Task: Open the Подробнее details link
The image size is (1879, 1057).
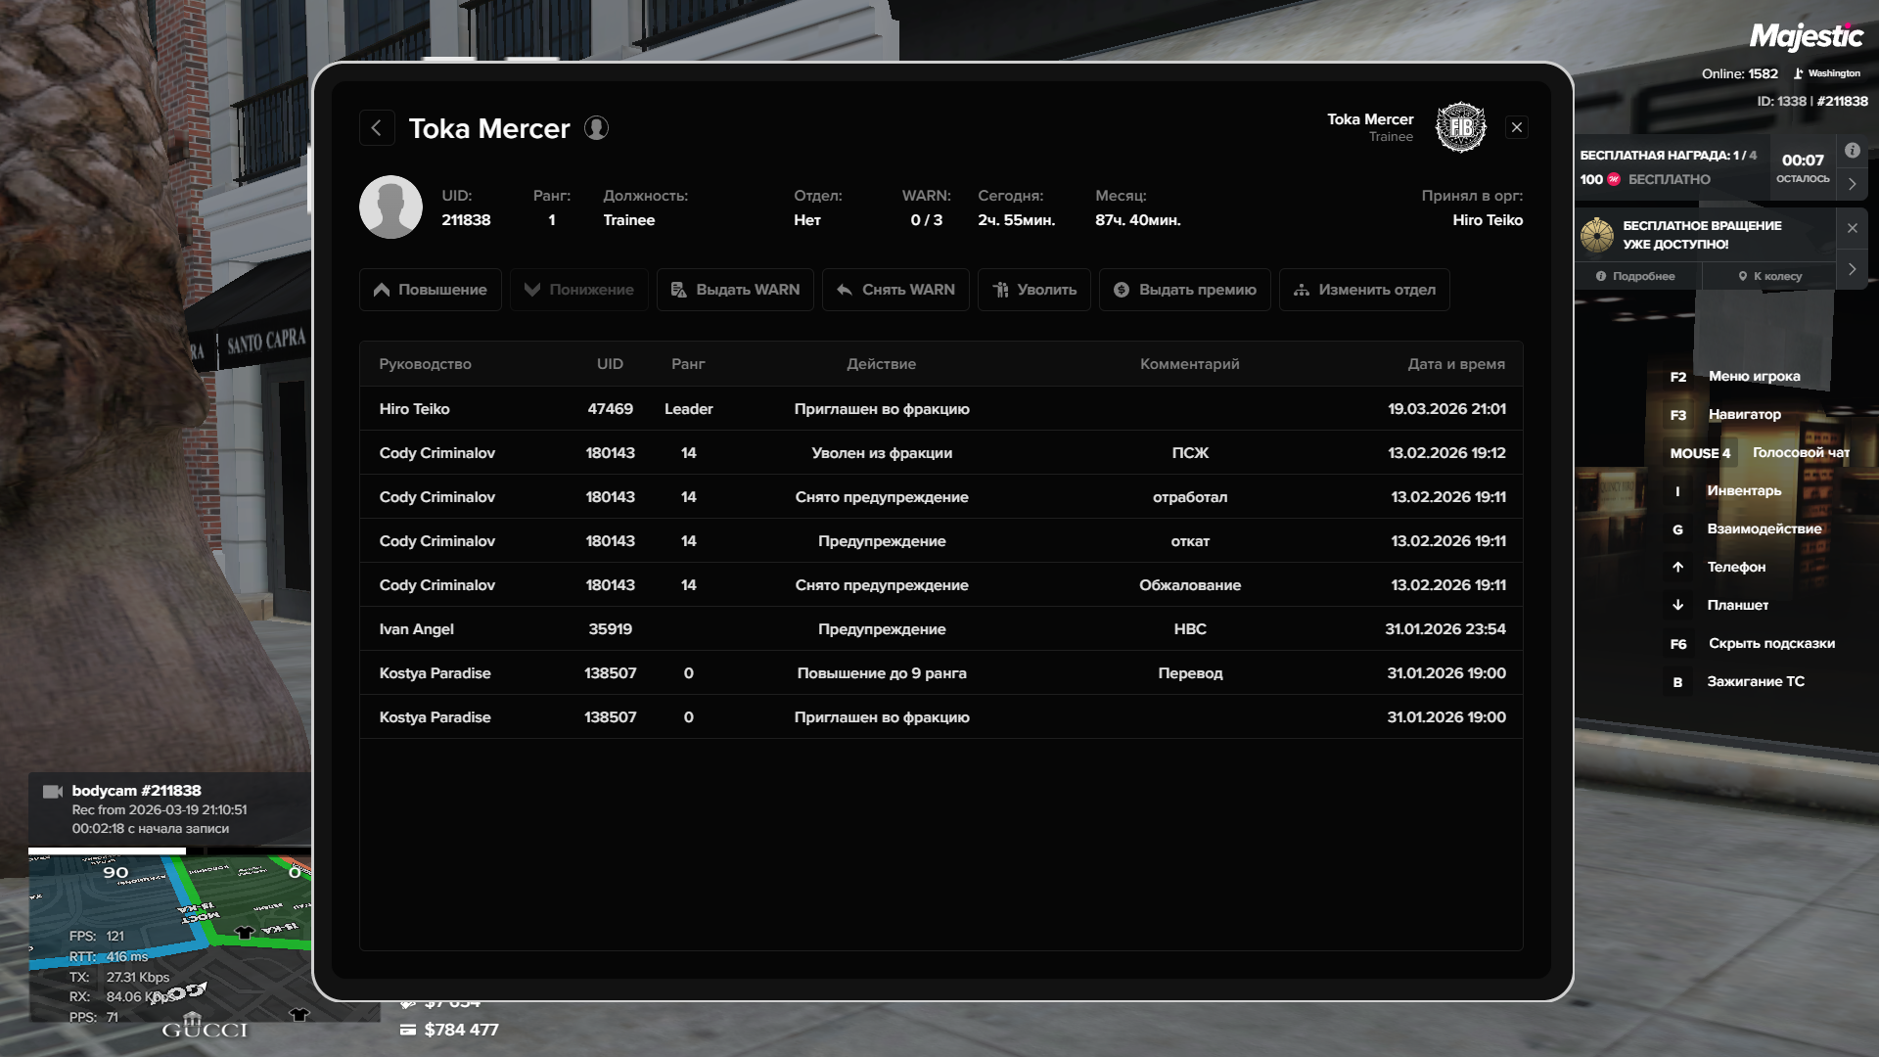Action: point(1635,277)
